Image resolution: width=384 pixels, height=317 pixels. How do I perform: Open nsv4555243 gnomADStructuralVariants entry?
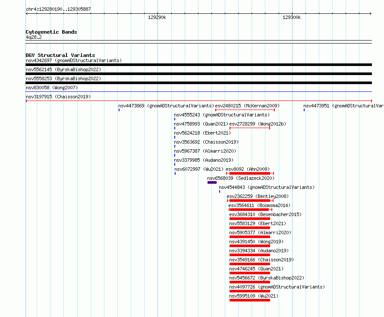coord(222,115)
